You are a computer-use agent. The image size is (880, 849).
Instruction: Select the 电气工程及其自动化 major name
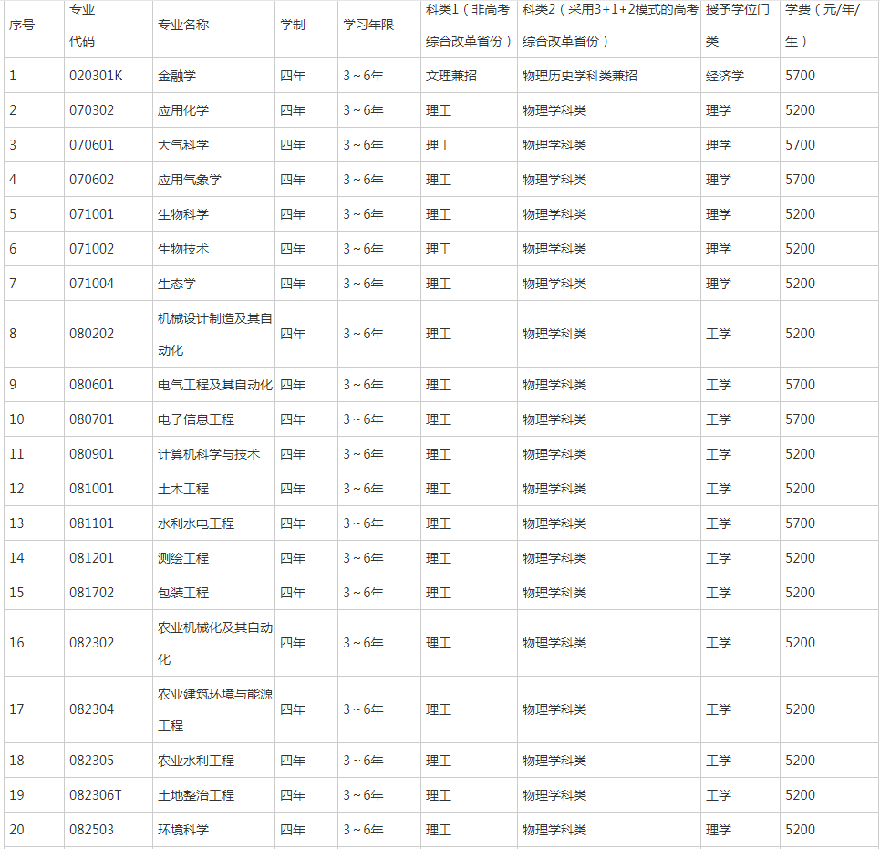tap(215, 385)
